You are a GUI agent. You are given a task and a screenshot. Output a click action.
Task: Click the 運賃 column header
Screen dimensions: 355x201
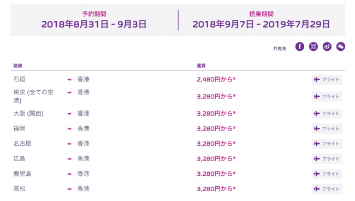click(201, 66)
